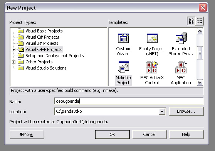This screenshot has height=151, width=215.
Task: Choose the Empty Project (.NET) template icon
Action: coord(152,38)
